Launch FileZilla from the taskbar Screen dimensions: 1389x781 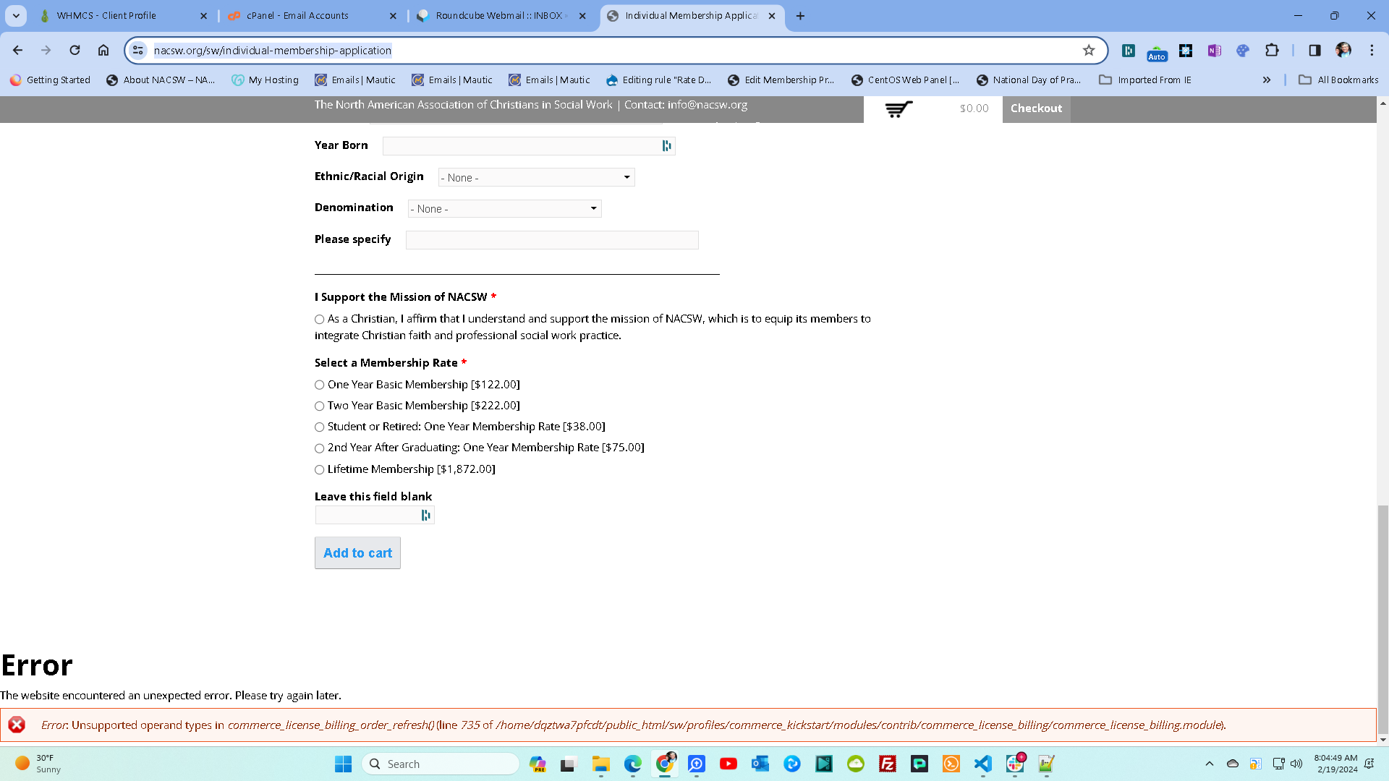click(x=887, y=764)
